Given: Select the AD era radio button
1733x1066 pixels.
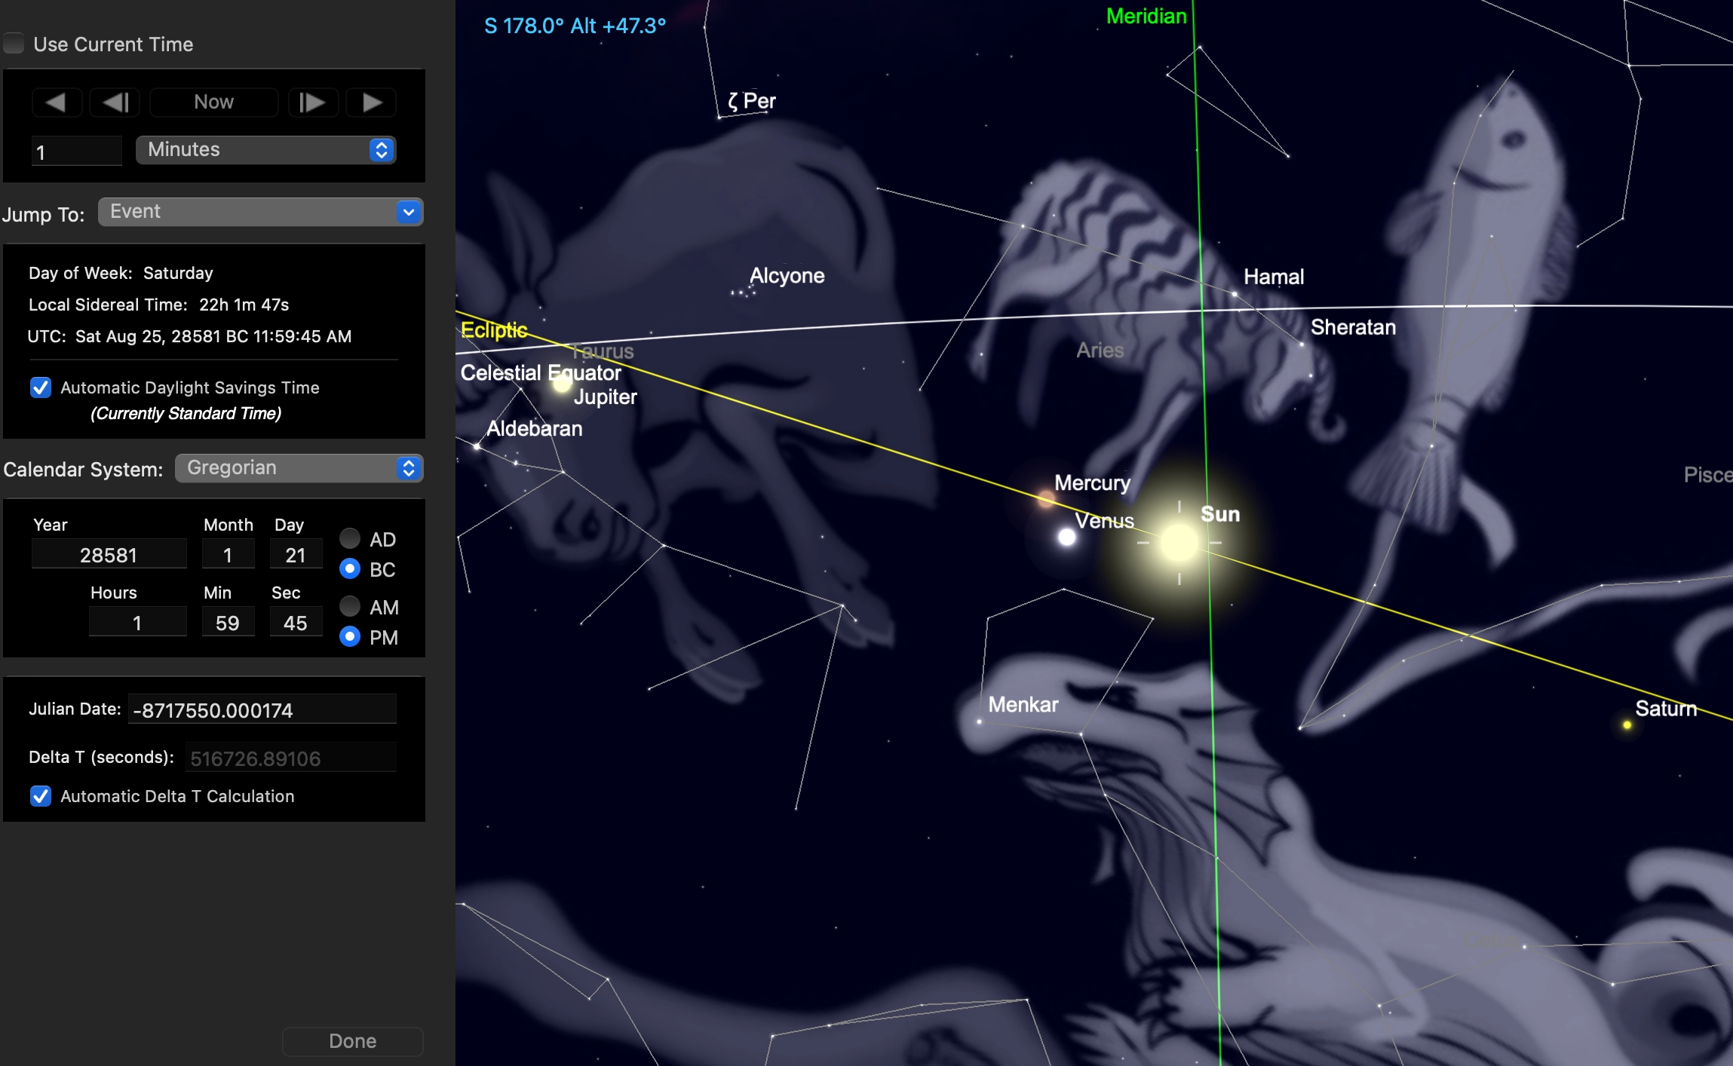Looking at the screenshot, I should 349,538.
